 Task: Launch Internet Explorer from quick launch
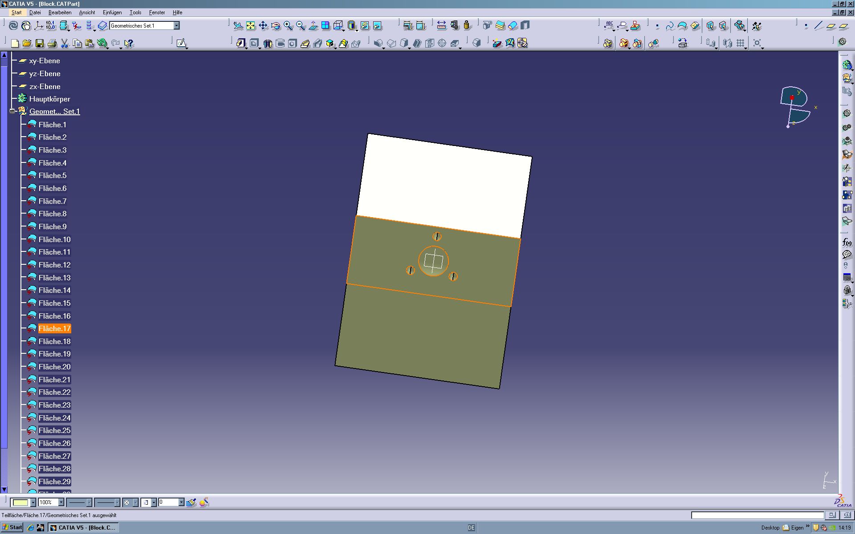(31, 528)
